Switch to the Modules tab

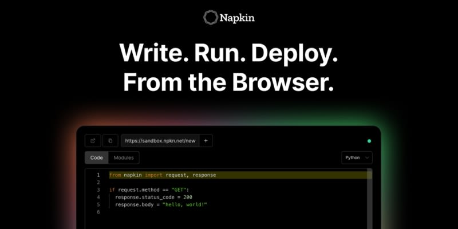tap(124, 158)
